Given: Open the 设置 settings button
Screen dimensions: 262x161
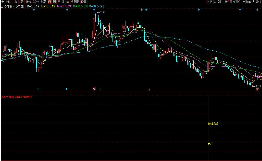Looking at the screenshot, I should pyautogui.click(x=84, y=2).
